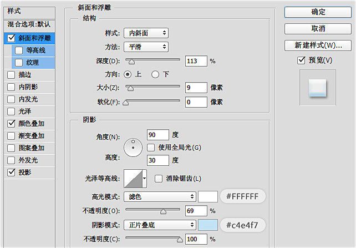Toggle the 预览(V) checkbox
Screen dimensions: 356x248
301,60
